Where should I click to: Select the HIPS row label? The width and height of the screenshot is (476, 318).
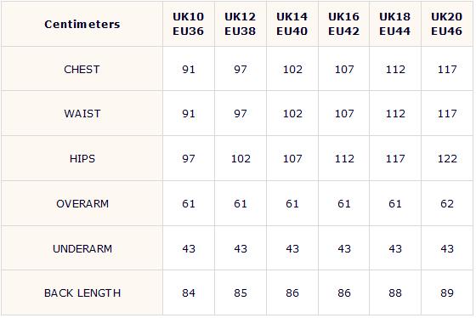[x=82, y=158]
